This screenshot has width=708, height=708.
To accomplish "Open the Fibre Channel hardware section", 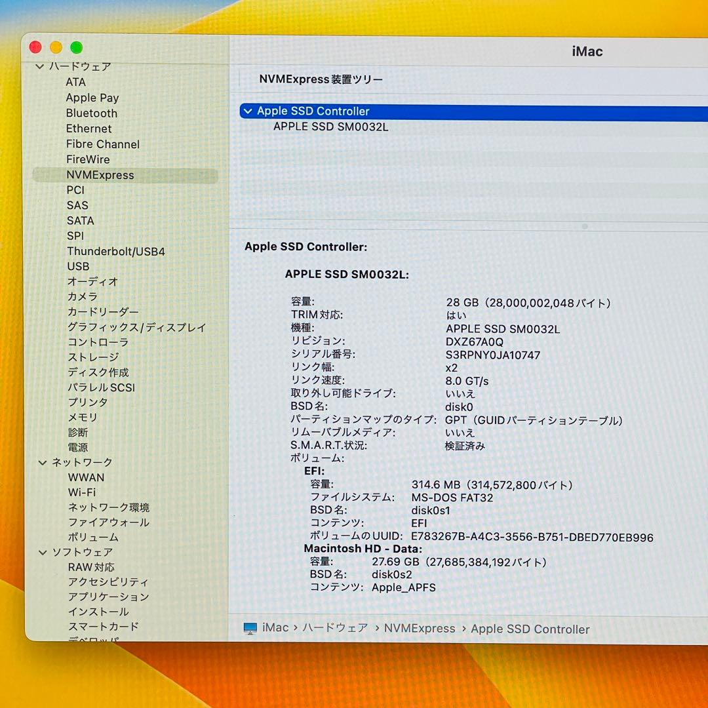I will [x=102, y=144].
